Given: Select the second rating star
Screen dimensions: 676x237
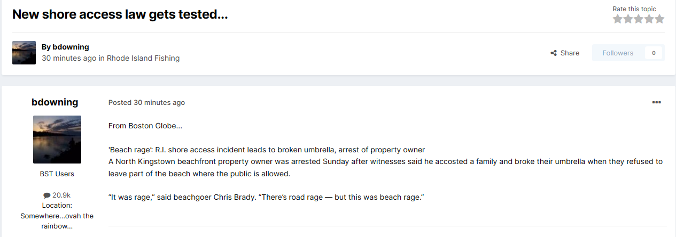Looking at the screenshot, I should coord(628,19).
